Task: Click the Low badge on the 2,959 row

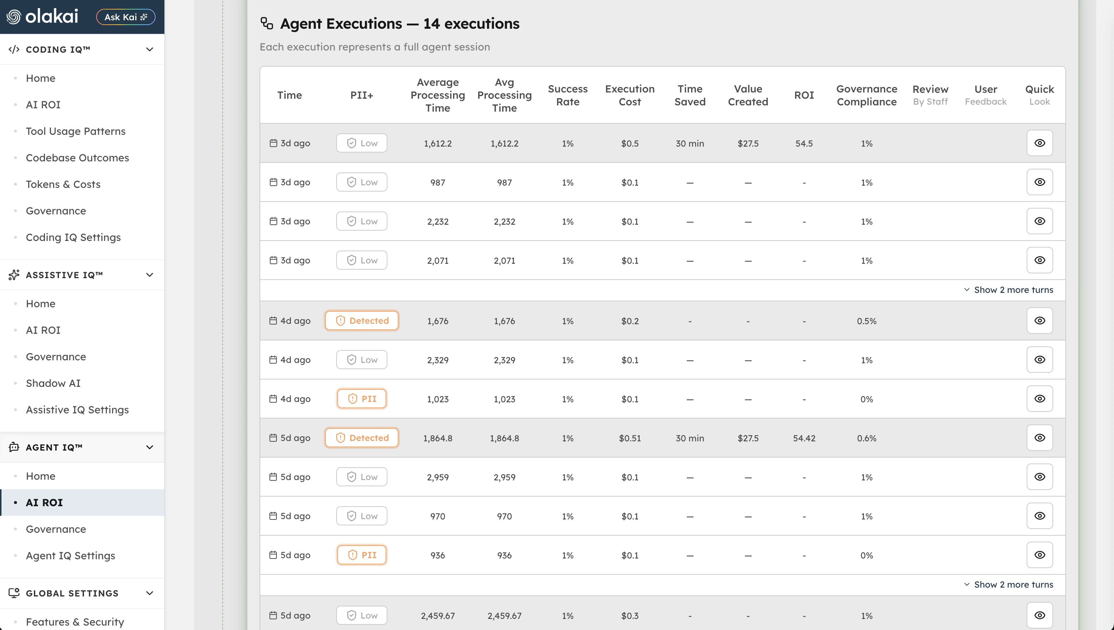Action: 362,477
